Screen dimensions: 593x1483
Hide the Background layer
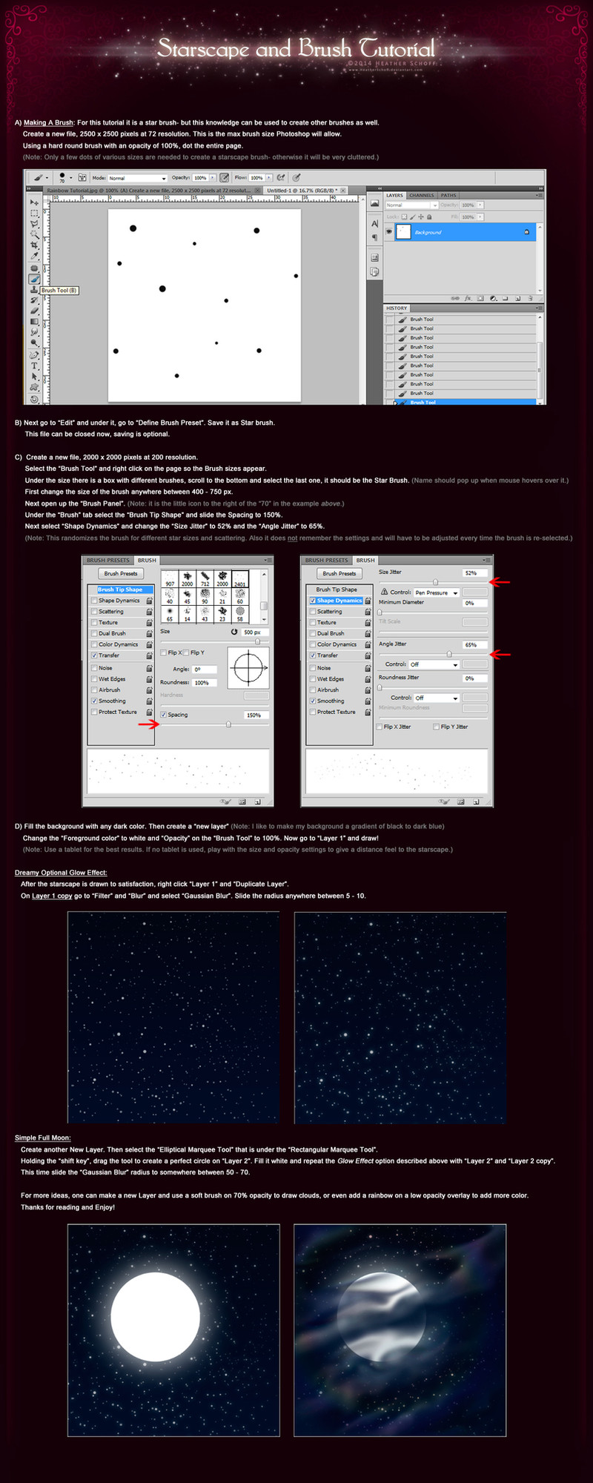(x=389, y=232)
